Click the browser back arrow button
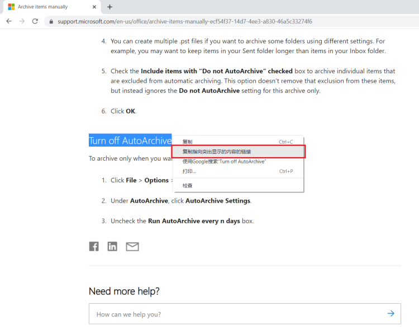 pyautogui.click(x=9, y=21)
